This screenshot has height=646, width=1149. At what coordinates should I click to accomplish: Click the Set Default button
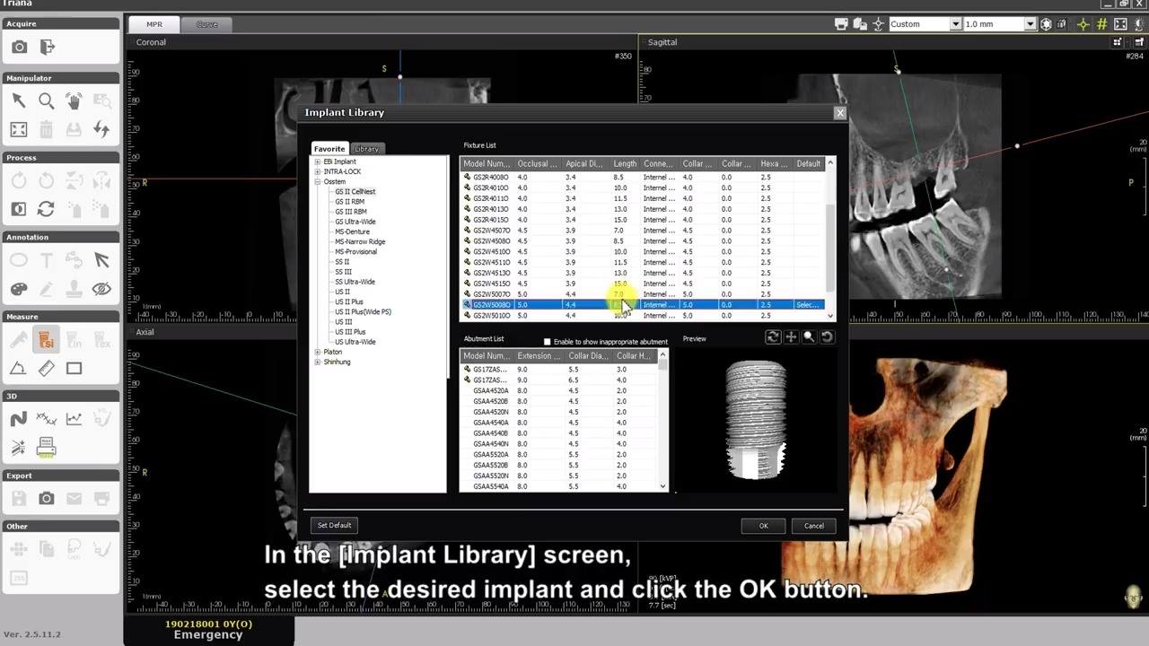pos(334,525)
